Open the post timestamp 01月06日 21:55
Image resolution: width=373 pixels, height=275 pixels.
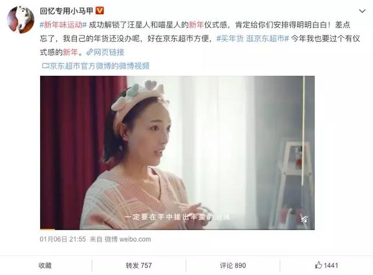[63, 239]
